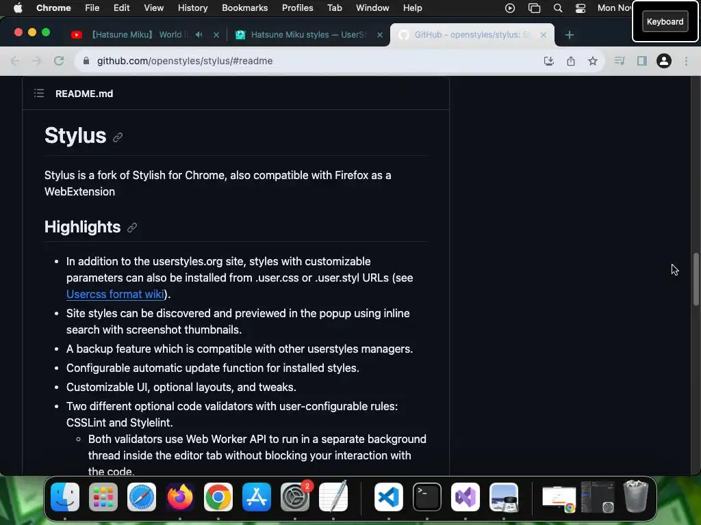Open Visual Studio from the Dock
The height and width of the screenshot is (525, 701).
tap(466, 497)
